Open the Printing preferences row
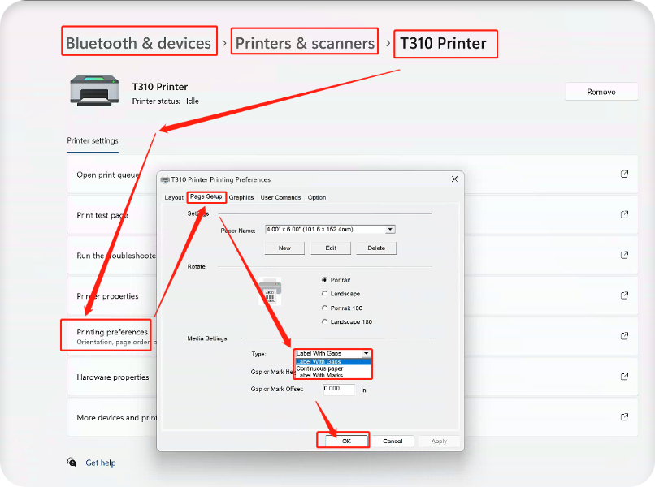 pos(352,336)
